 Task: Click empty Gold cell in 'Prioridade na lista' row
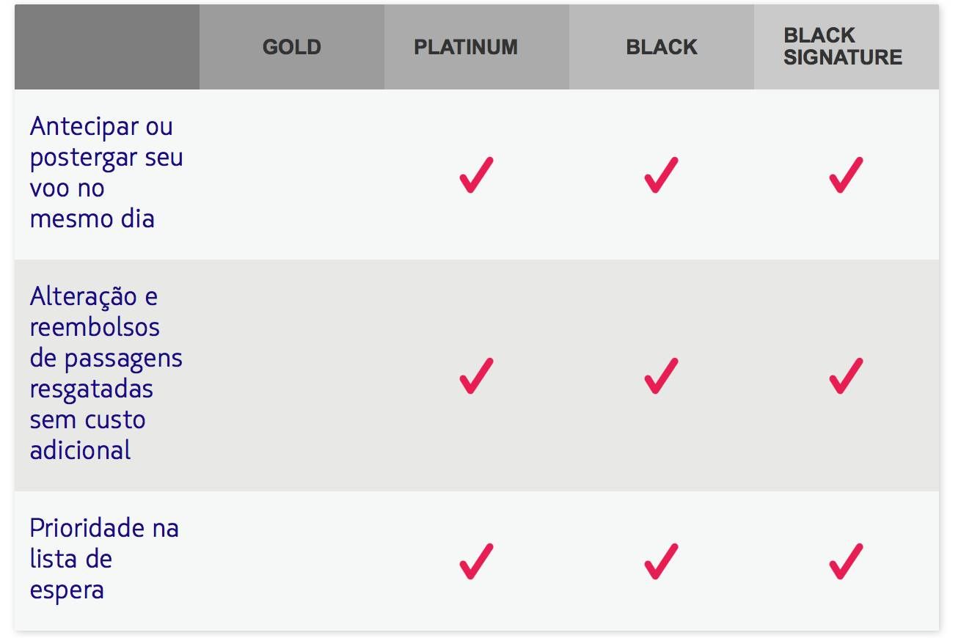(292, 561)
